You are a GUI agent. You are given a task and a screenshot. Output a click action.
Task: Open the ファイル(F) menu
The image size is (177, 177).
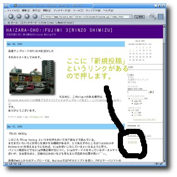click(14, 10)
